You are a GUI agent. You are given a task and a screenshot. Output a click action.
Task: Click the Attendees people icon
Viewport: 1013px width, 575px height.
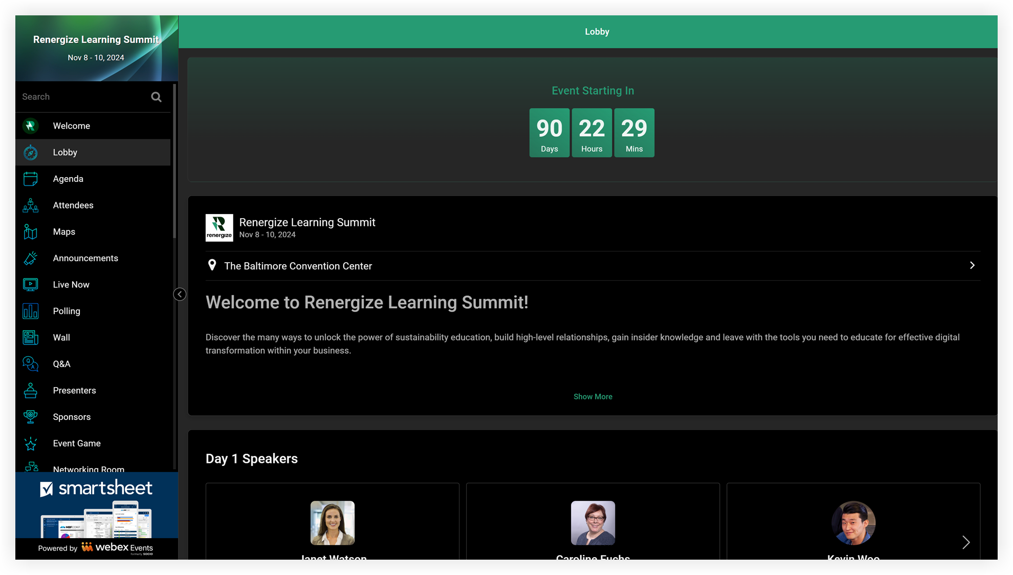[x=31, y=205]
